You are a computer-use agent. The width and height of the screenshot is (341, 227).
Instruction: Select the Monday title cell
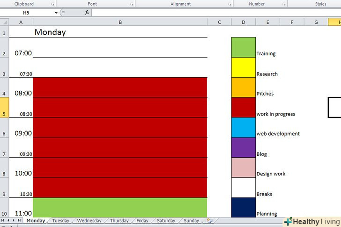(x=120, y=32)
